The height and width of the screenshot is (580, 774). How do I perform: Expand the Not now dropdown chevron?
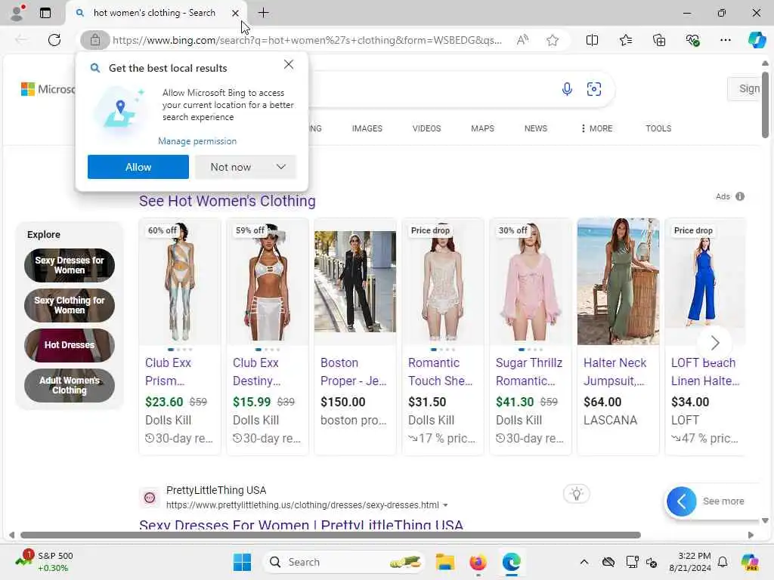click(x=281, y=167)
